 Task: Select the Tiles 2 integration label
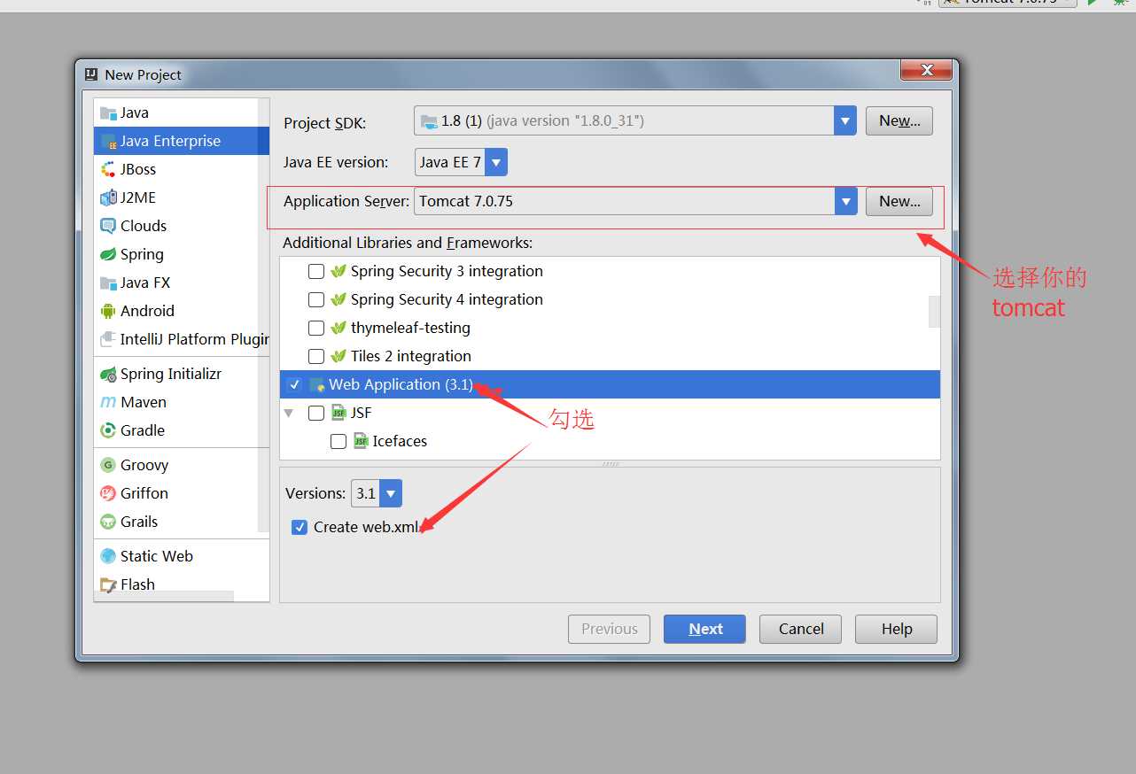click(x=411, y=356)
